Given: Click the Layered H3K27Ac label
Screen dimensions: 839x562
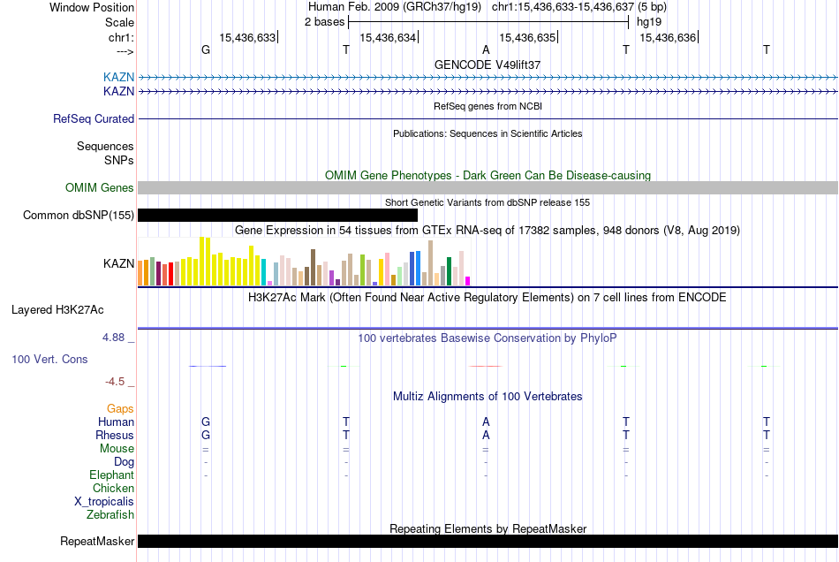Looking at the screenshot, I should click(57, 310).
